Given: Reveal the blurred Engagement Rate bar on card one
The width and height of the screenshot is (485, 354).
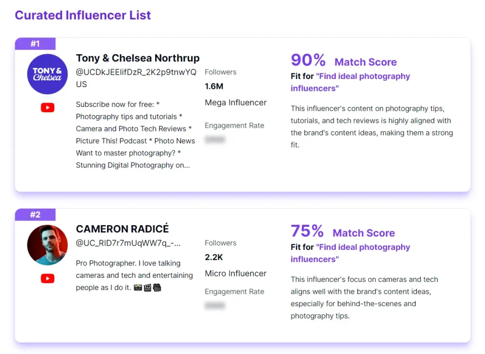Looking at the screenshot, I should pyautogui.click(x=215, y=139).
